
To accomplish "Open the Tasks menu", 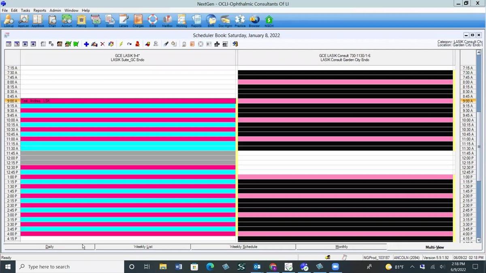I will tap(25, 11).
